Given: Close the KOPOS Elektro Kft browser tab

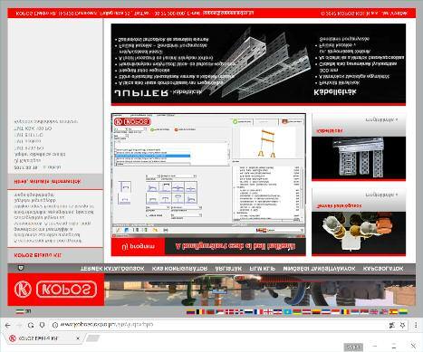Looking at the screenshot, I should pos(78,338).
